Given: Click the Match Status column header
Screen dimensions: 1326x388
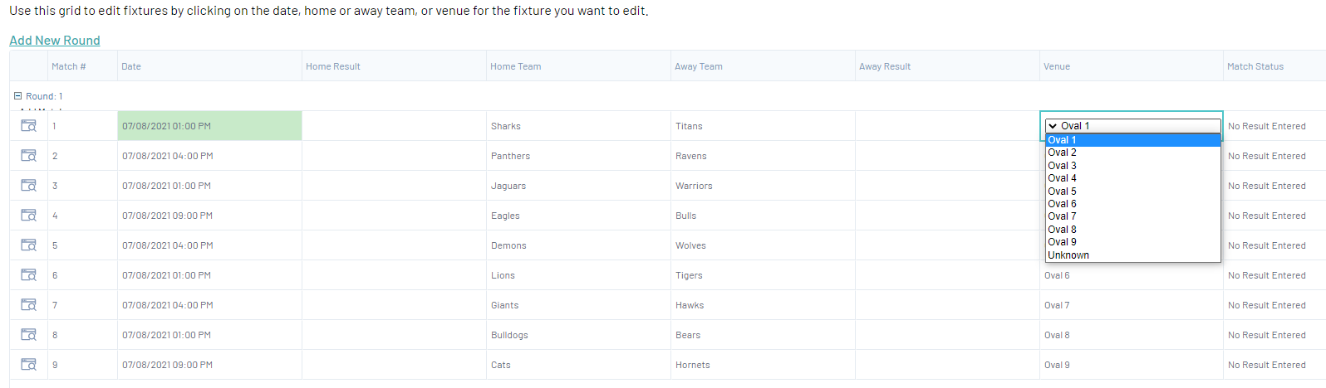Looking at the screenshot, I should pos(1255,66).
